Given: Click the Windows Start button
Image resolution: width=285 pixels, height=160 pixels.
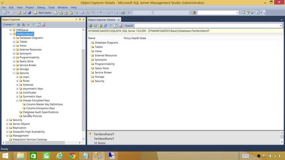Looking at the screenshot, I should tap(5, 156).
